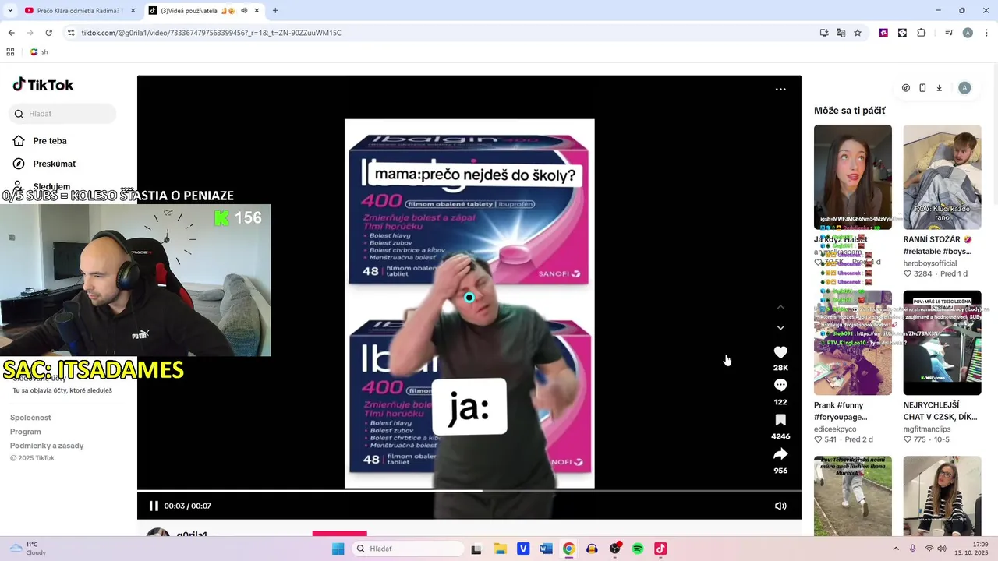Open the tab search dropdown arrow
998x561 pixels.
[x=10, y=11]
